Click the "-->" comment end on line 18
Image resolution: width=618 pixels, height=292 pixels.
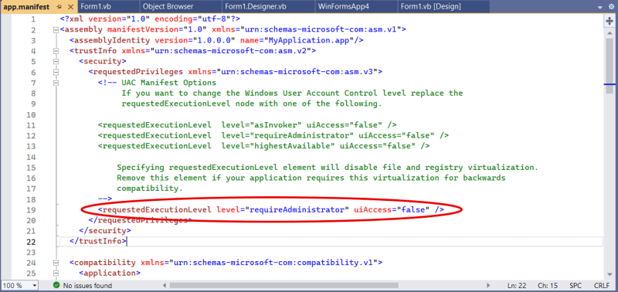point(105,199)
